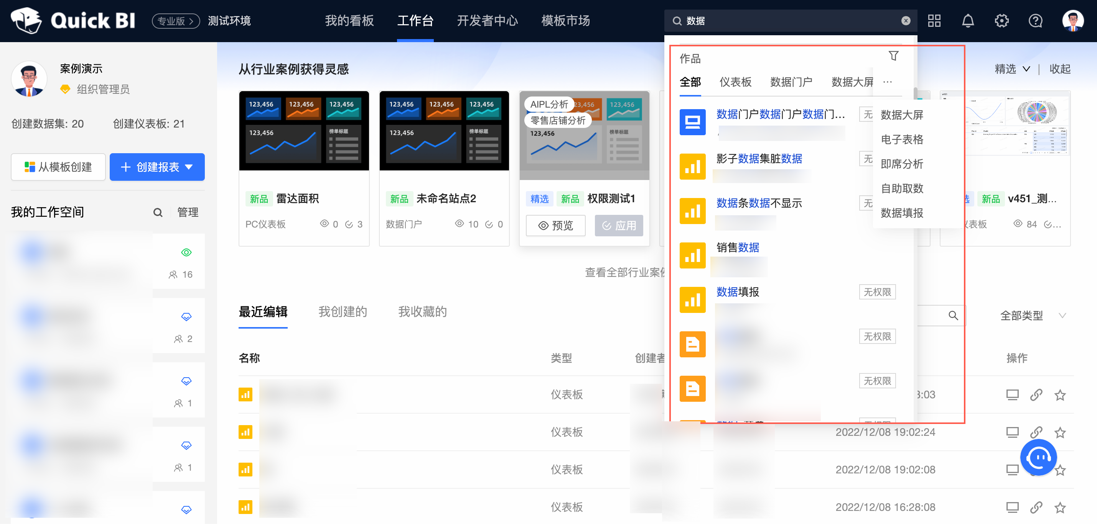Open the search icon in 我的工作空间
1097x527 pixels.
(x=158, y=212)
